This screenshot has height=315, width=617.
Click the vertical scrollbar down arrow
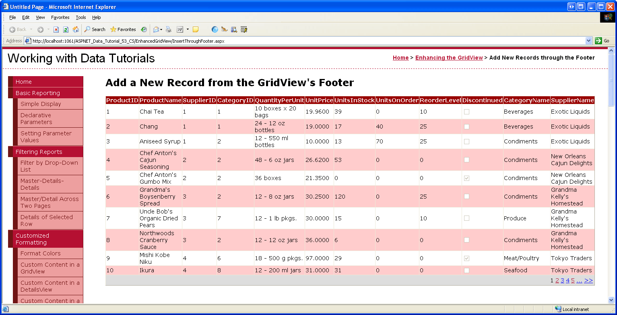(x=611, y=300)
